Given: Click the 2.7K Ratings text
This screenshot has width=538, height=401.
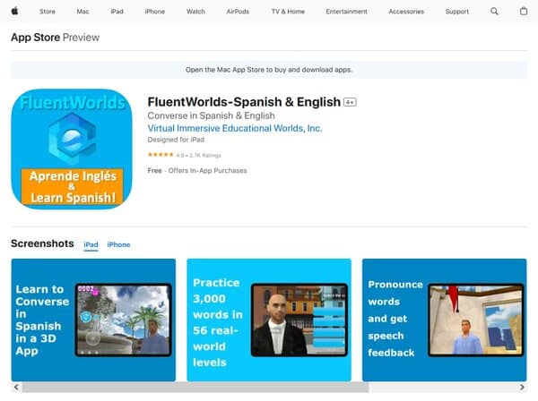Looking at the screenshot, I should (x=205, y=156).
